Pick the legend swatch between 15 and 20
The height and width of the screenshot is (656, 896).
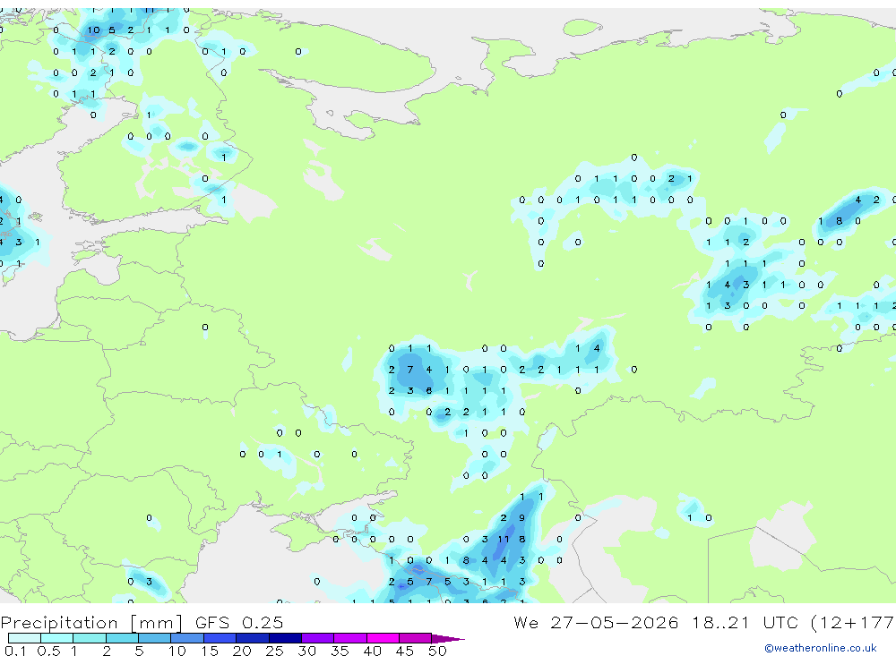coord(220,638)
